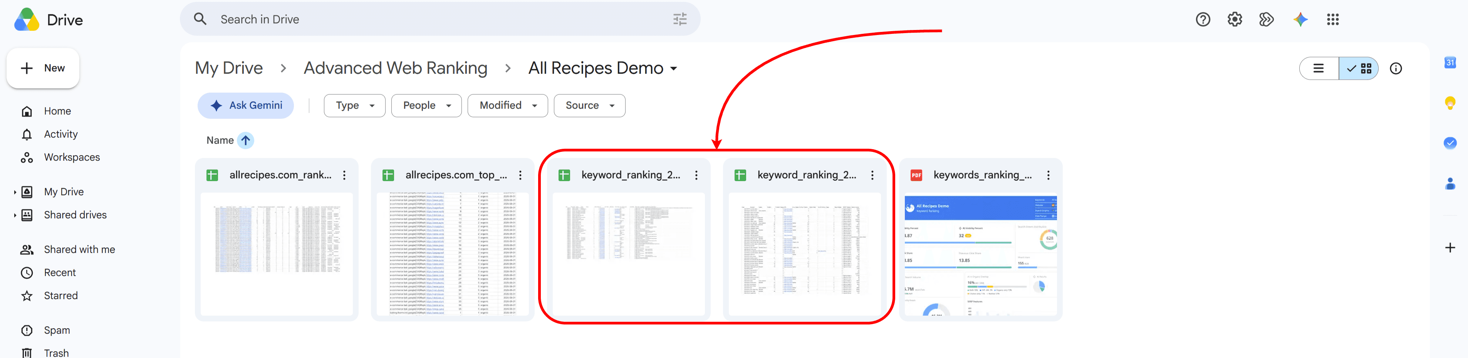This screenshot has width=1468, height=358.
Task: Sort by Name column header
Action: point(220,140)
